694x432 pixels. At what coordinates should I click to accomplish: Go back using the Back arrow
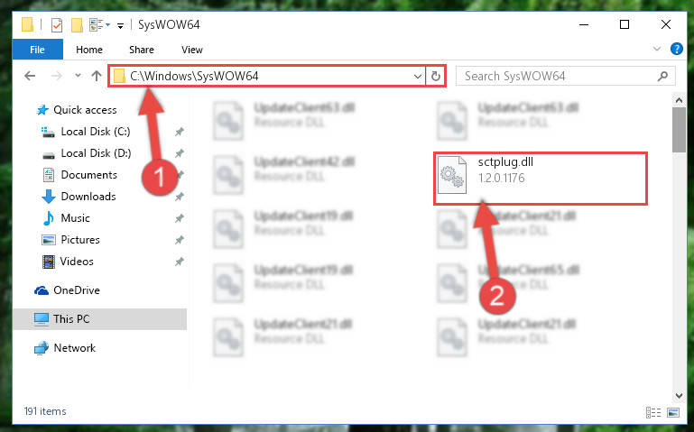click(x=30, y=76)
